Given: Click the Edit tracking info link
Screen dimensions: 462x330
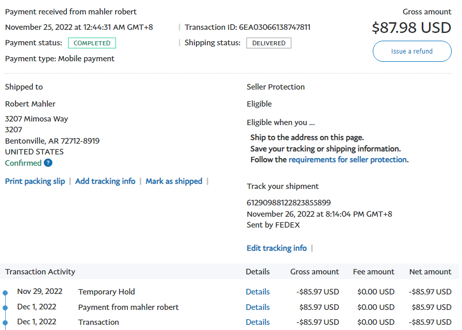Looking at the screenshot, I should (276, 248).
